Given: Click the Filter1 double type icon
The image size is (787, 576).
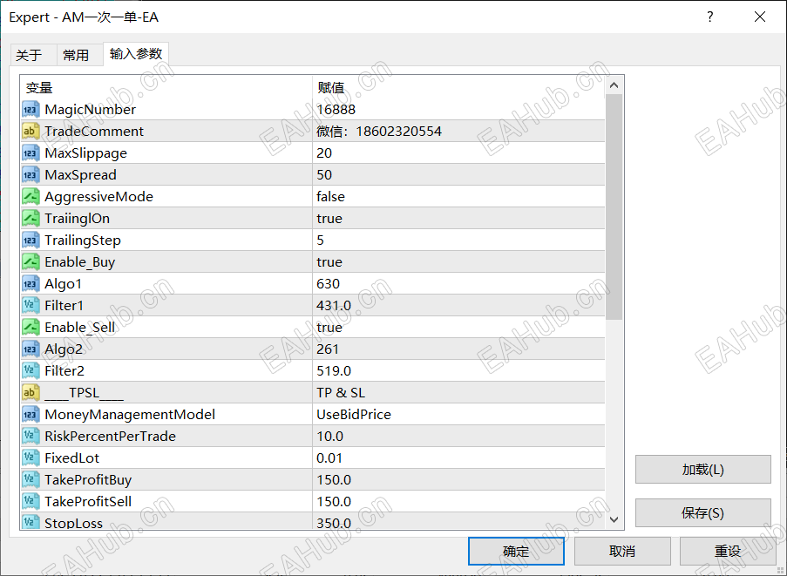Looking at the screenshot, I should (31, 306).
